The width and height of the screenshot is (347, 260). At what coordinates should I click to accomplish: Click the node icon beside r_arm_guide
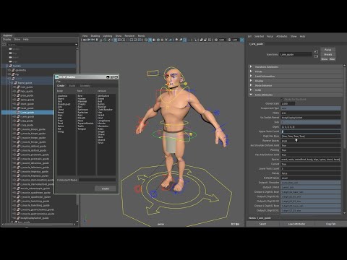point(18,116)
